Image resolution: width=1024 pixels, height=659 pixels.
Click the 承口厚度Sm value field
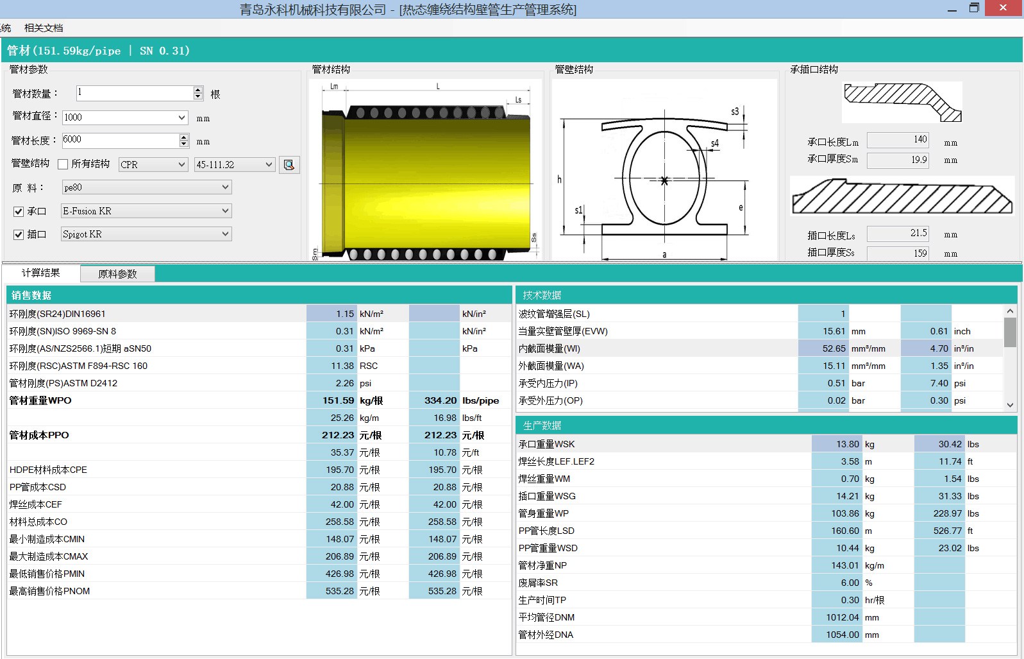898,160
